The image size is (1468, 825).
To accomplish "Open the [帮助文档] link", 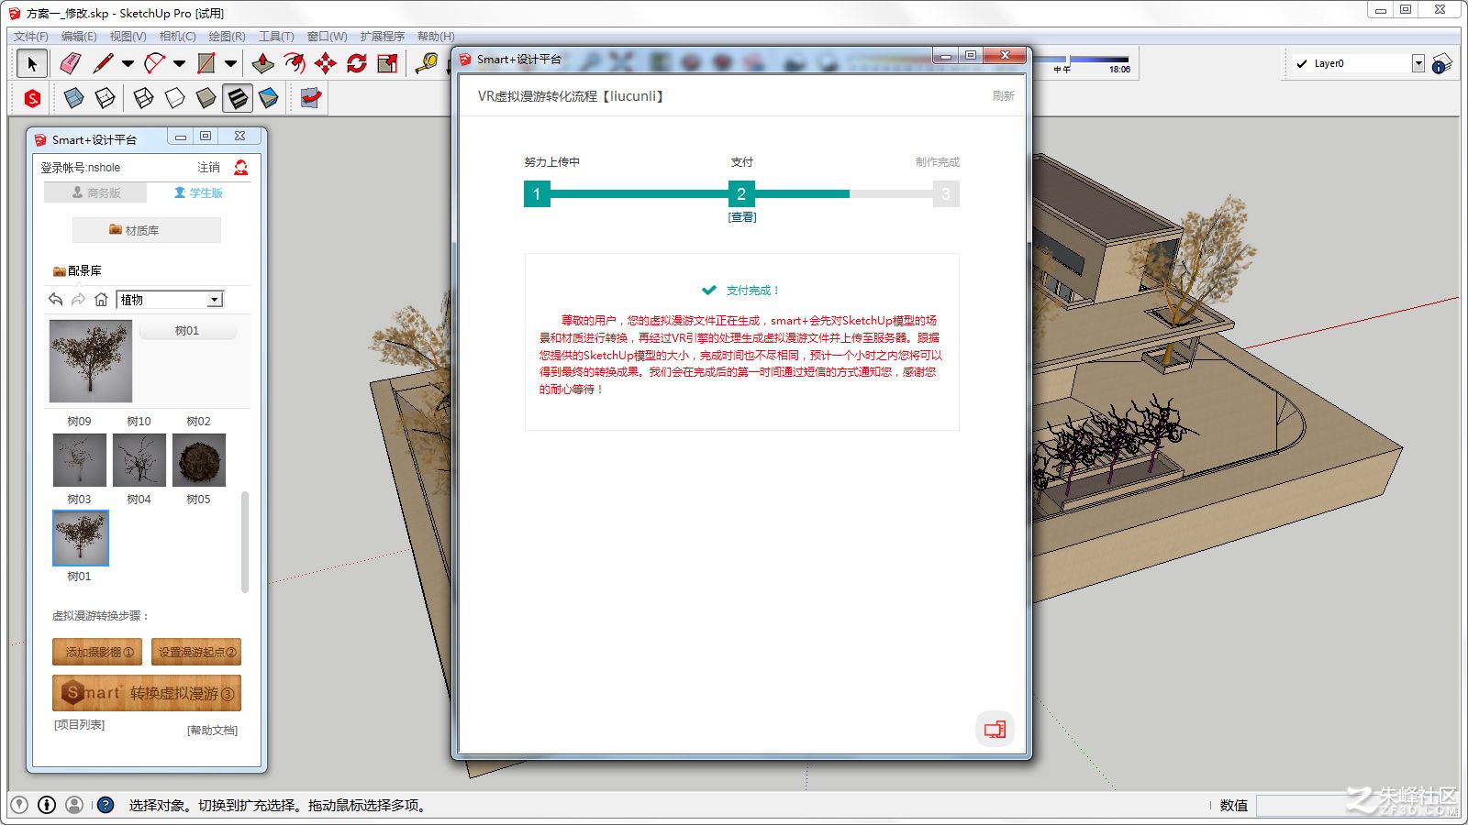I will [212, 730].
